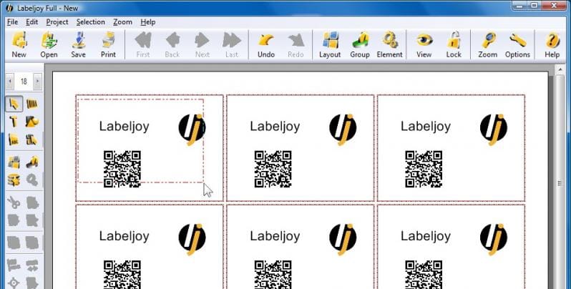Click the Help question-mark toolbar icon

click(x=552, y=44)
